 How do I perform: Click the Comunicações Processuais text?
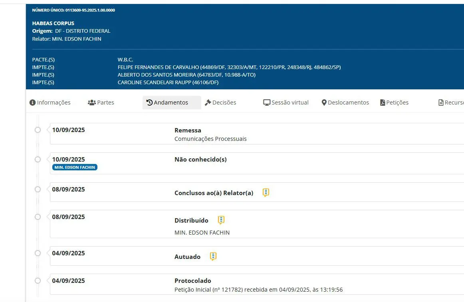coord(210,139)
